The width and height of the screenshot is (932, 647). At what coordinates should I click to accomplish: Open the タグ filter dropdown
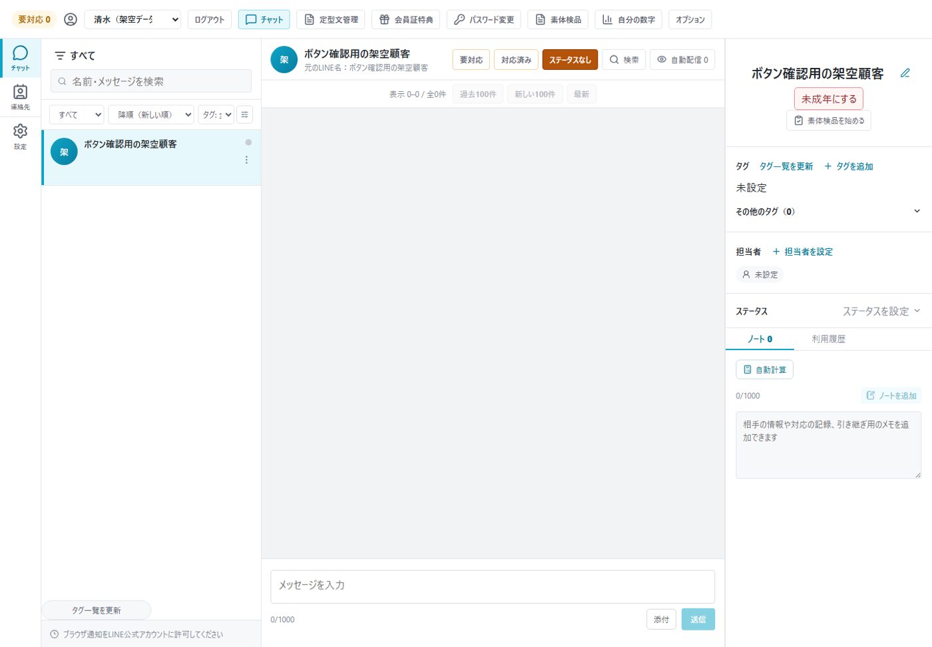coord(216,114)
